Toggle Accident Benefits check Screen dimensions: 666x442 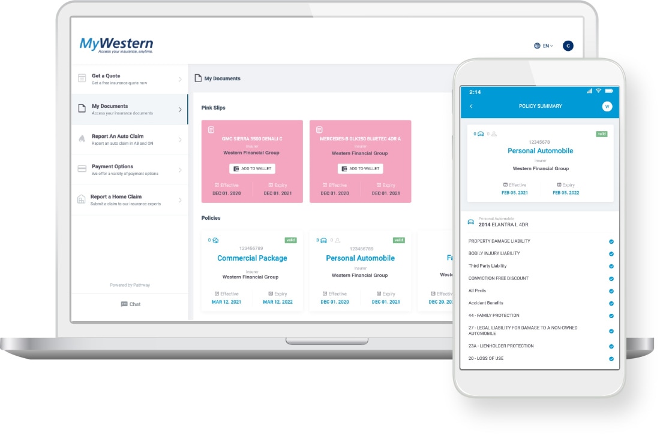coord(611,304)
